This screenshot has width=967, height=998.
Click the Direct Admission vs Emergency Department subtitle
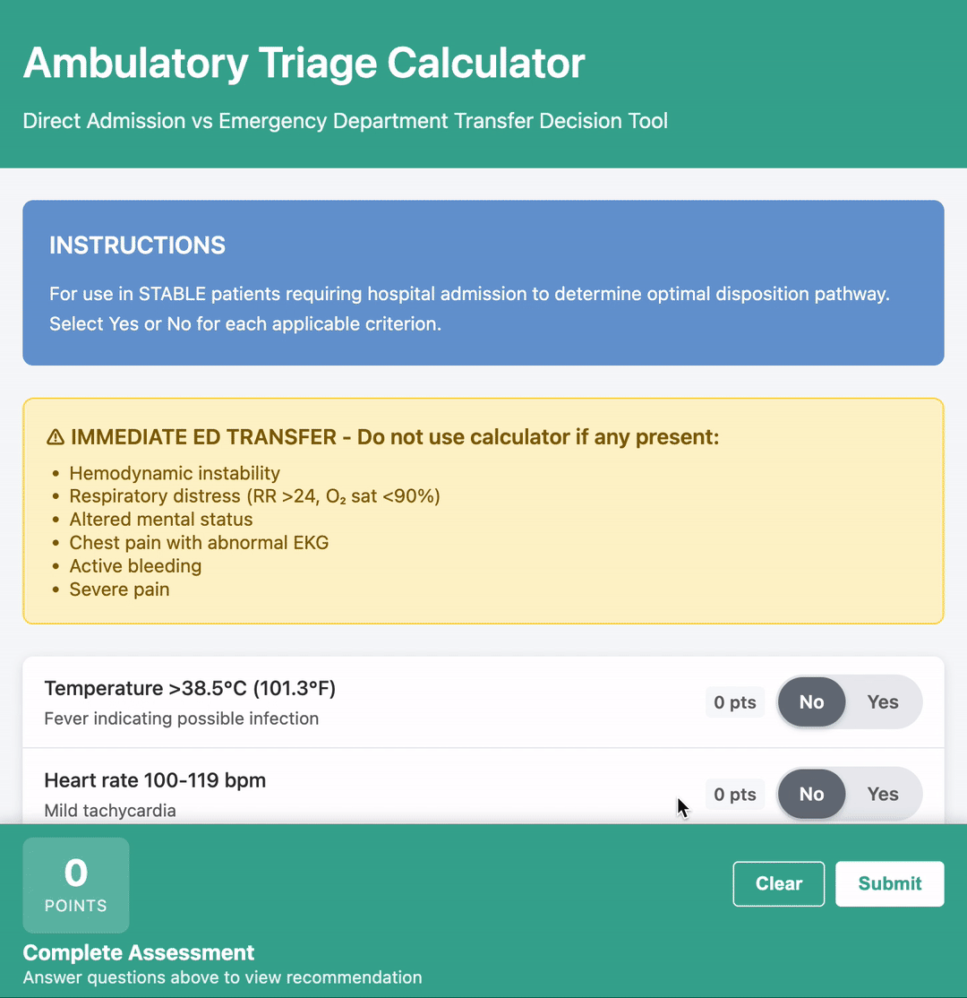click(346, 121)
